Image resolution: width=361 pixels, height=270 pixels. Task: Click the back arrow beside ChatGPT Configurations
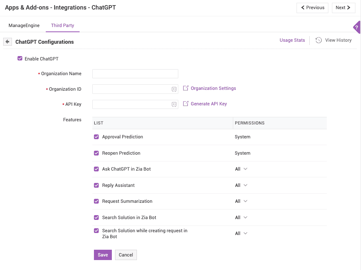click(x=8, y=42)
